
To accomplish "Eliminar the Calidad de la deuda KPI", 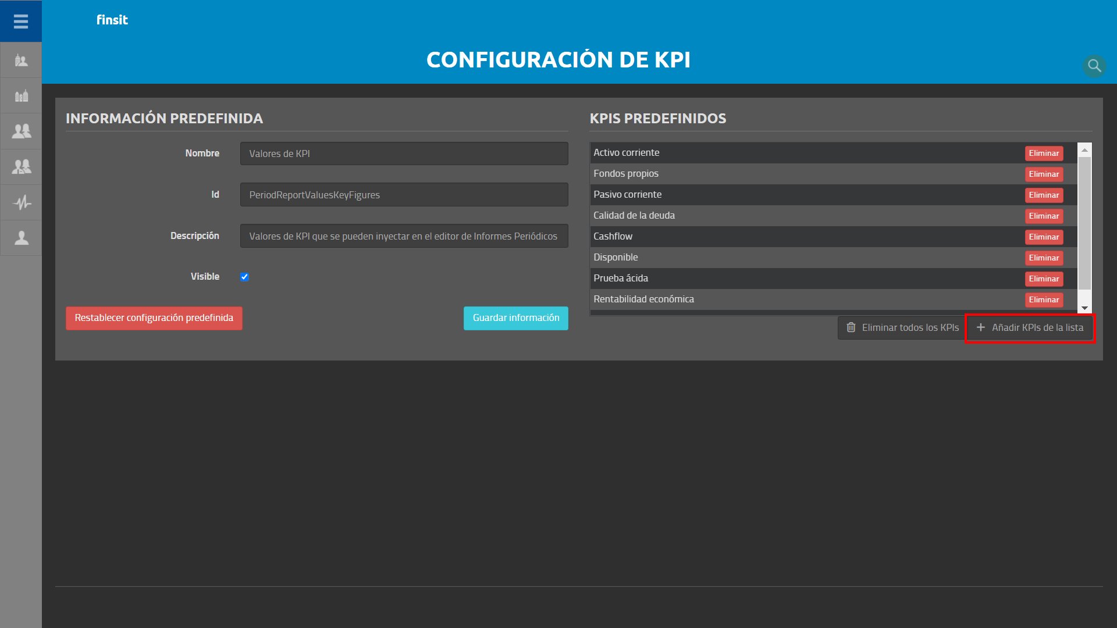I will pos(1044,216).
